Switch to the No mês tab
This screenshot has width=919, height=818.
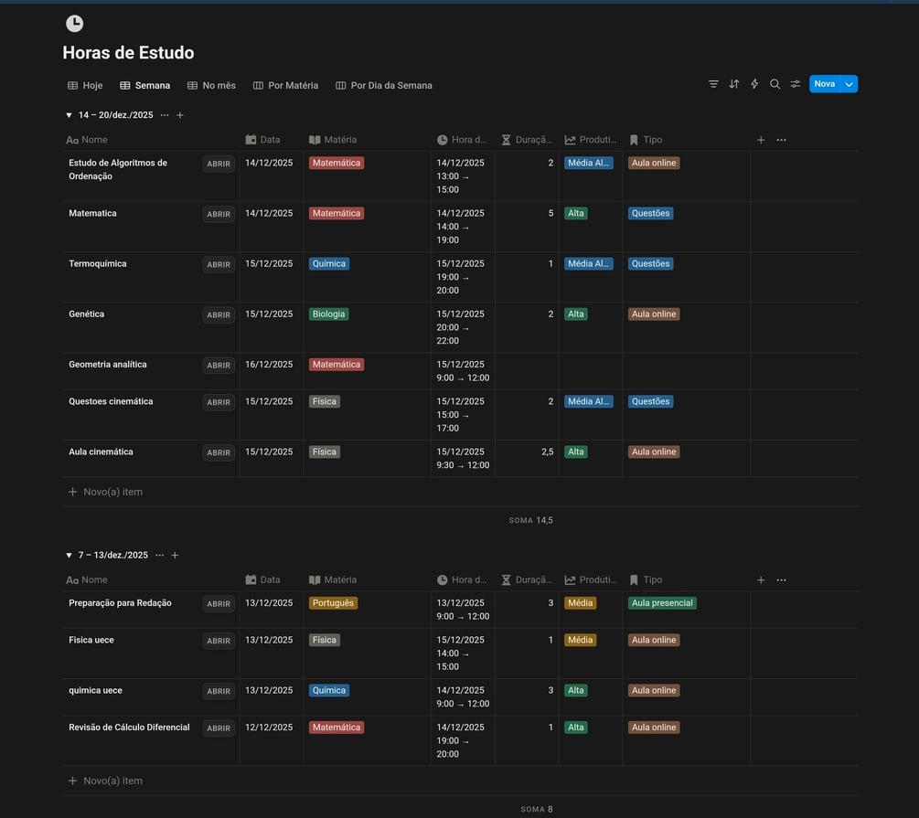click(x=211, y=86)
